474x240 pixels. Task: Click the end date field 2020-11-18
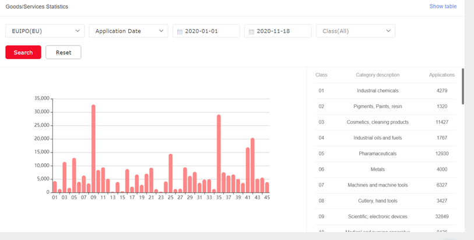pyautogui.click(x=278, y=31)
